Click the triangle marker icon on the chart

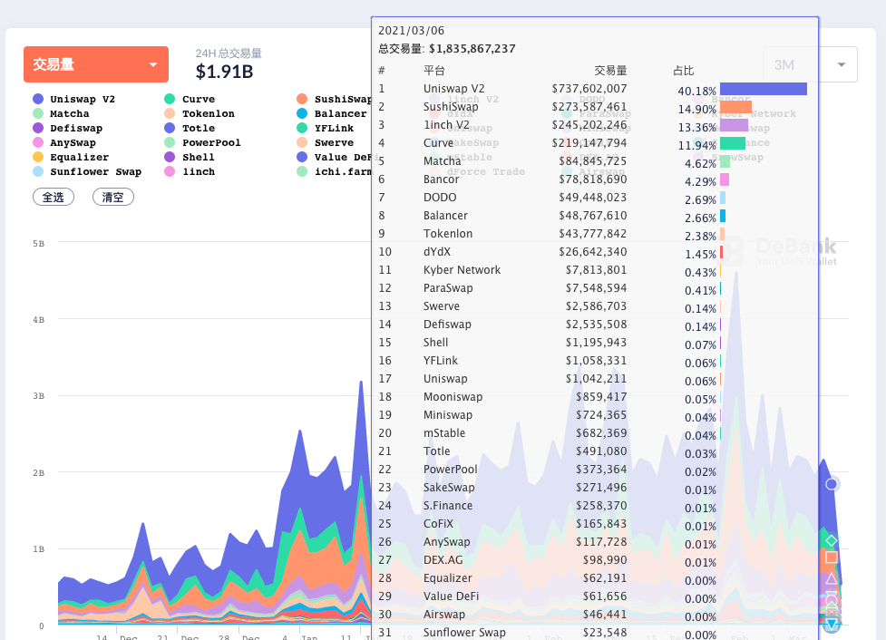(831, 577)
